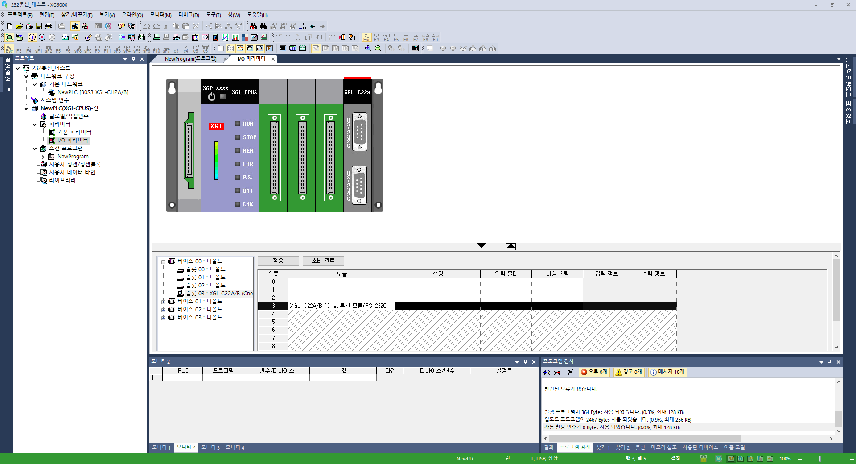The width and height of the screenshot is (856, 464).
Task: Open Find with the first binoculars icon
Action: pos(253,26)
